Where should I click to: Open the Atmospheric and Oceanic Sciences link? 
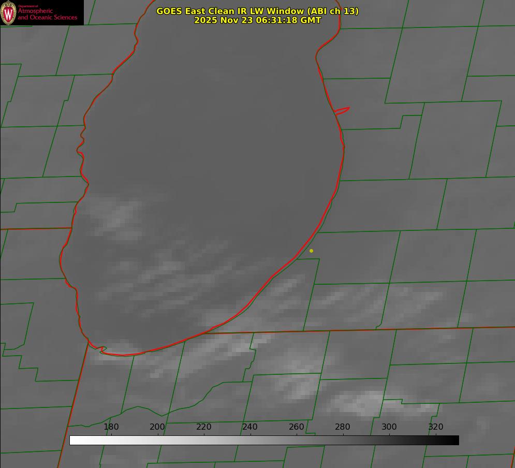click(47, 14)
